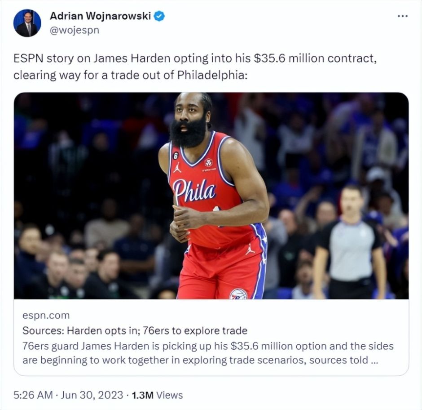Click the tweet text about opting into the contract
Image resolution: width=422 pixels, height=410 pixels.
tap(195, 67)
